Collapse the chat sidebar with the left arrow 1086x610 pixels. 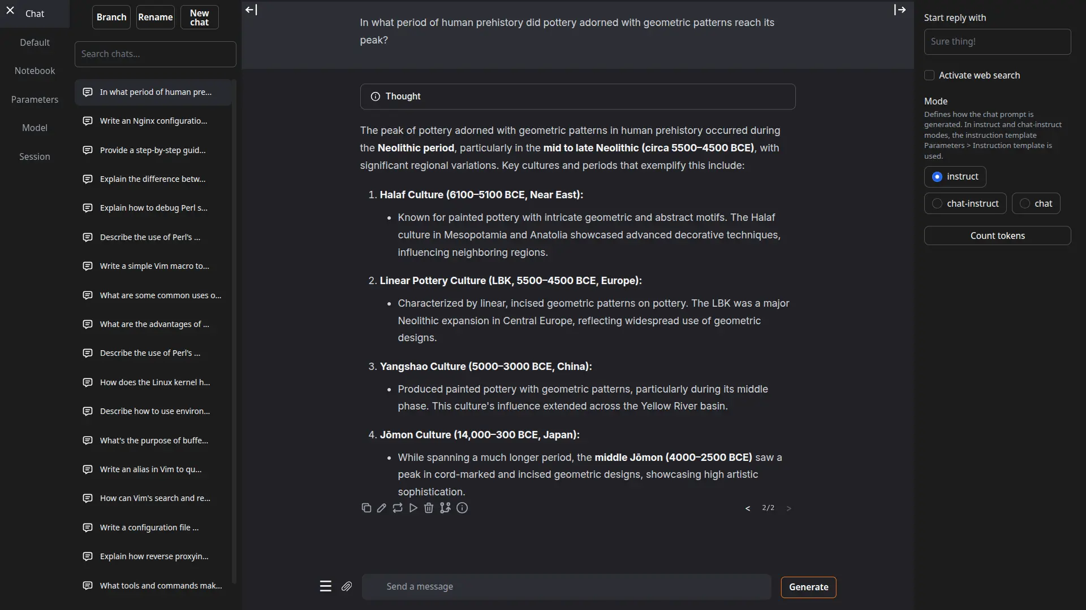(x=251, y=10)
